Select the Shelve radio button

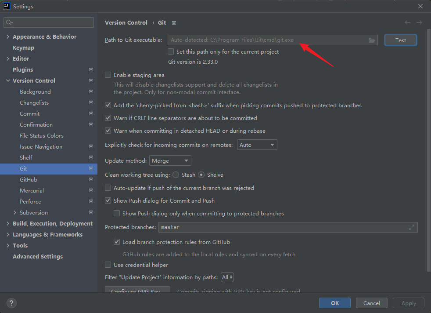[201, 175]
